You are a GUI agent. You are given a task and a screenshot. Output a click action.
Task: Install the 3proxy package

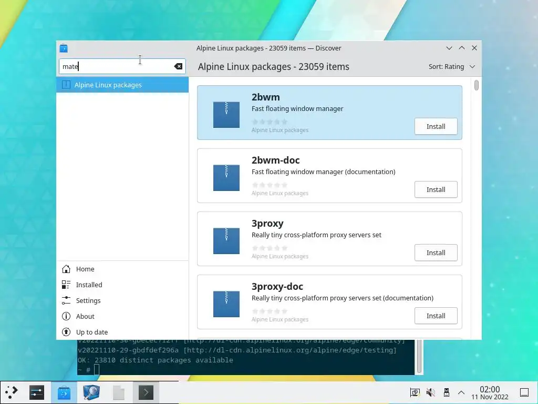[436, 253]
